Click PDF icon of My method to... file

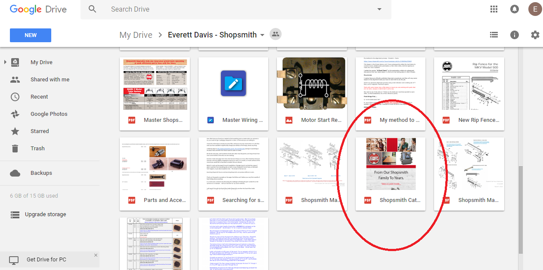[368, 120]
